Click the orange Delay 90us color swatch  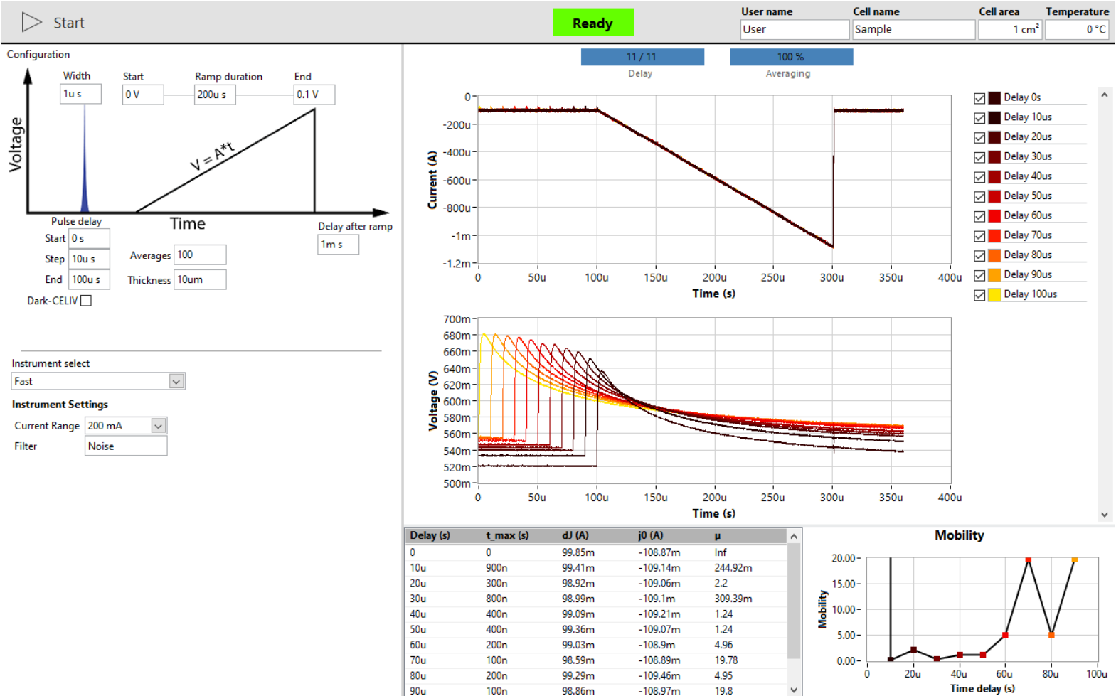click(994, 274)
